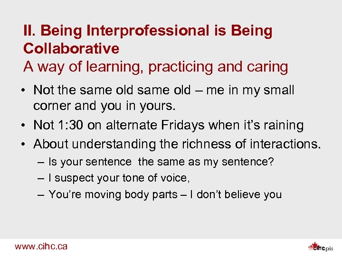Screen dimensions: 342x256
Task: Select the 'About understanding the richness' bullet
Action: (178, 143)
